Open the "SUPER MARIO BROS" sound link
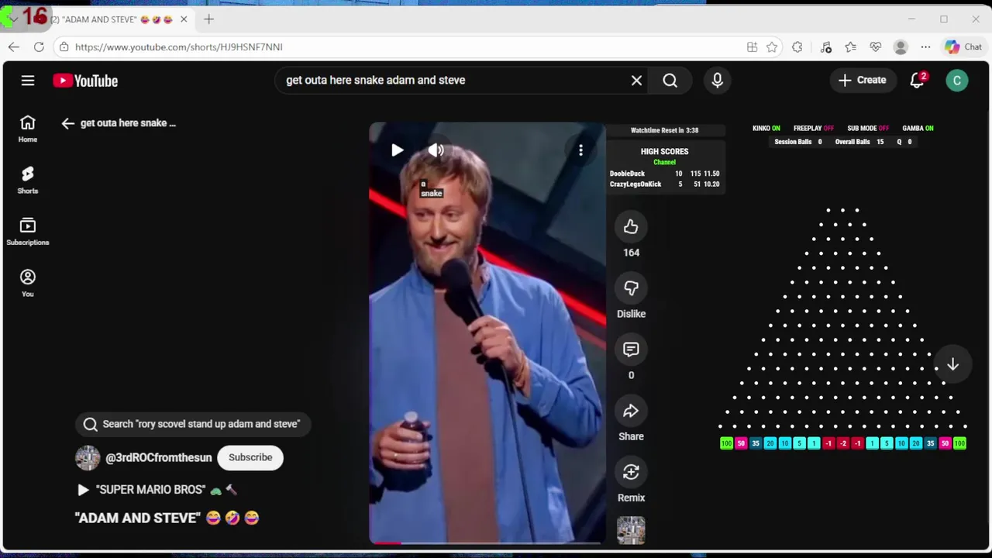This screenshot has height=558, width=992. tap(157, 490)
